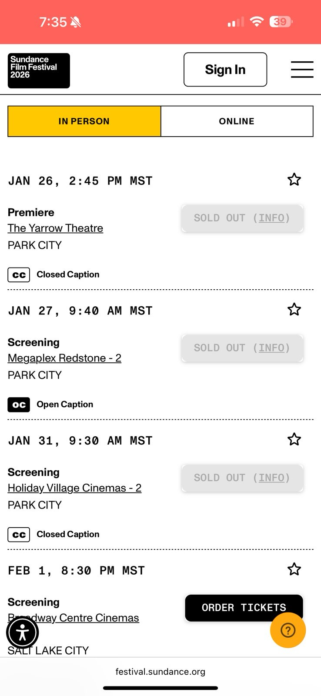Open the Megaplex Redstone - 2 link
321x696 pixels.
coord(64,358)
